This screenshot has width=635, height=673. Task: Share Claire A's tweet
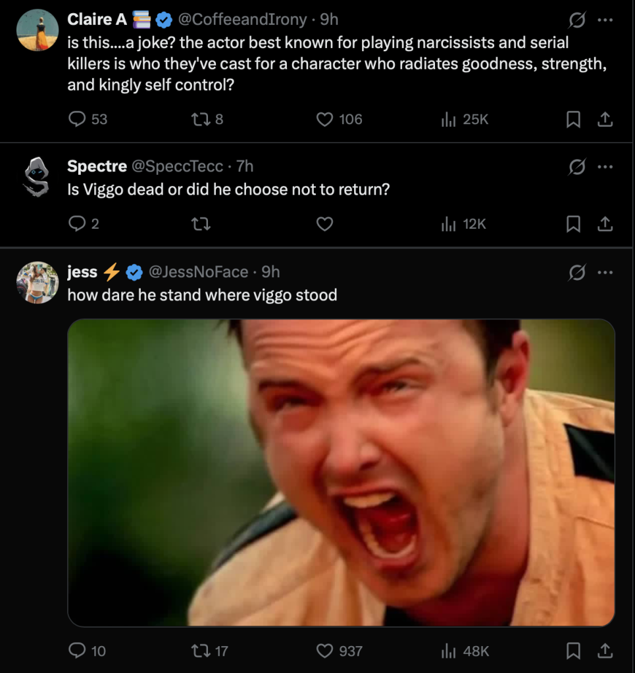(x=605, y=119)
